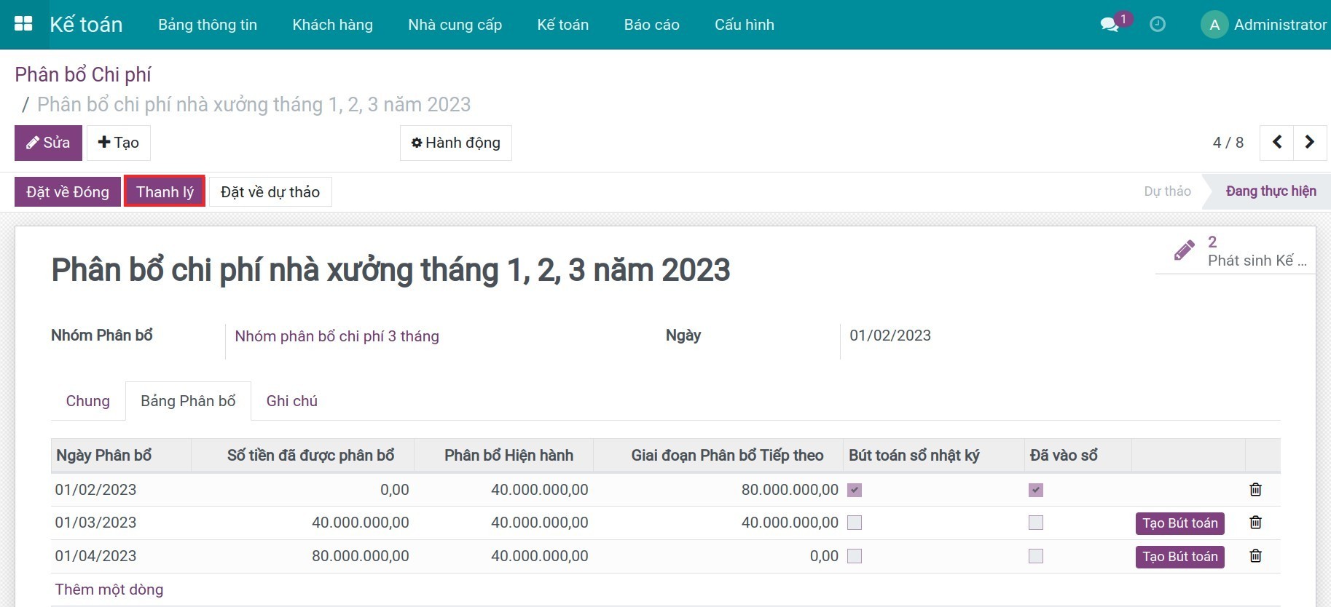The height and width of the screenshot is (607, 1331).
Task: Toggle journal entry checkbox for 01/03/2023
Action: coord(855,523)
